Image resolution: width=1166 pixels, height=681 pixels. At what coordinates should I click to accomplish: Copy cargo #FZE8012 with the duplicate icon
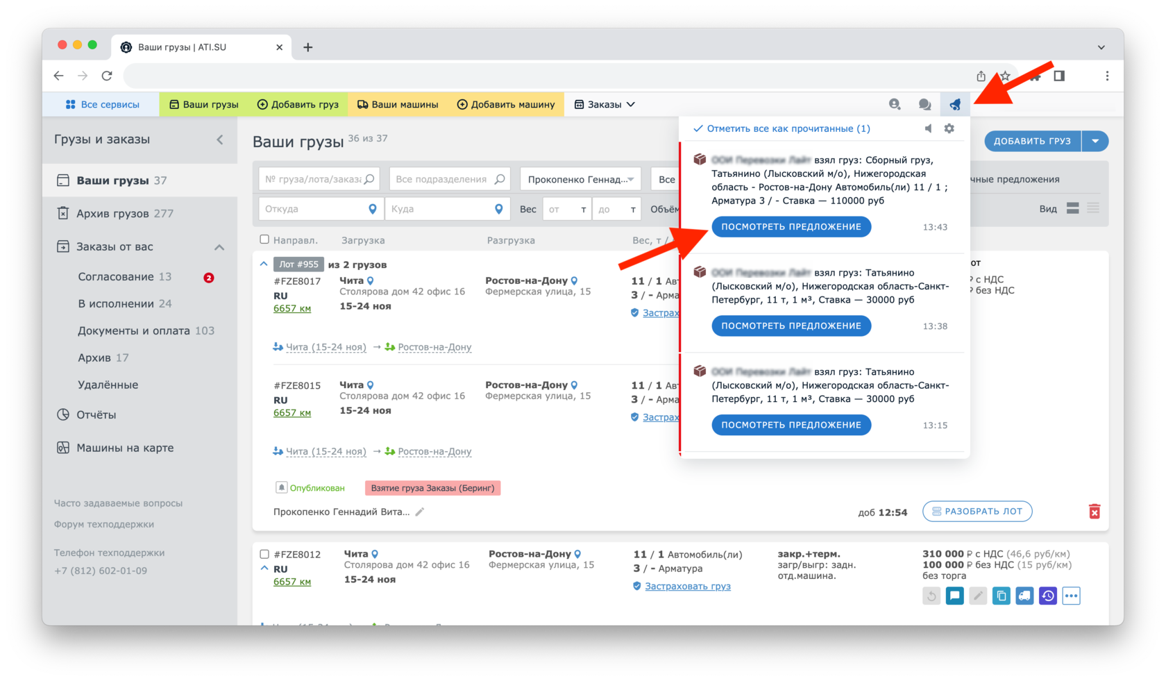coord(1002,596)
